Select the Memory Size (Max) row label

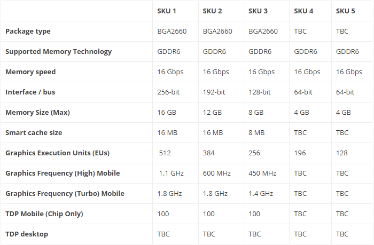(x=37, y=113)
